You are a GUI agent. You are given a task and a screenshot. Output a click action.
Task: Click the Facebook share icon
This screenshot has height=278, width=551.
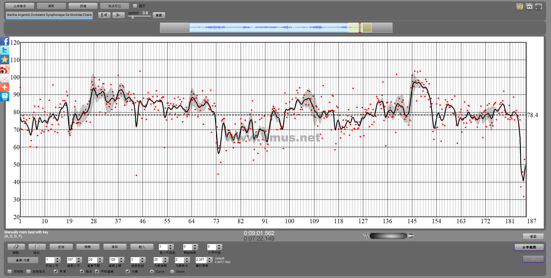[x=5, y=41]
